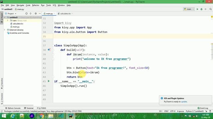Open Search Everywhere magnifier icon
The width and height of the screenshot is (213, 119).
point(211,9)
